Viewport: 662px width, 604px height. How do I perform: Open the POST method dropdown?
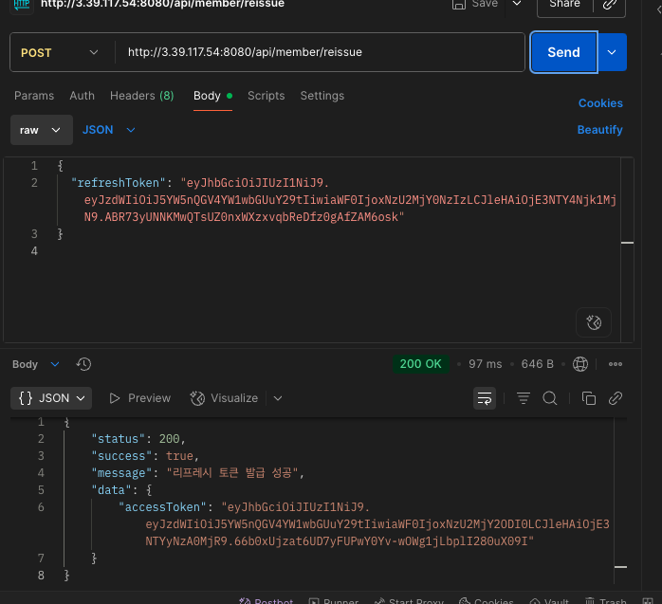[x=59, y=52]
